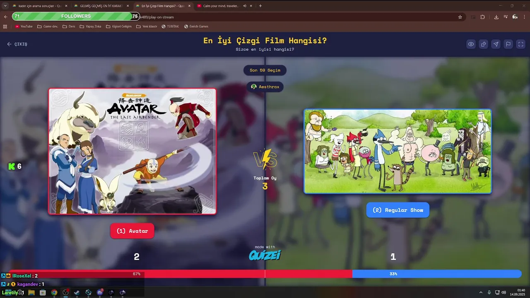Open the browser downloads icon

(496, 17)
